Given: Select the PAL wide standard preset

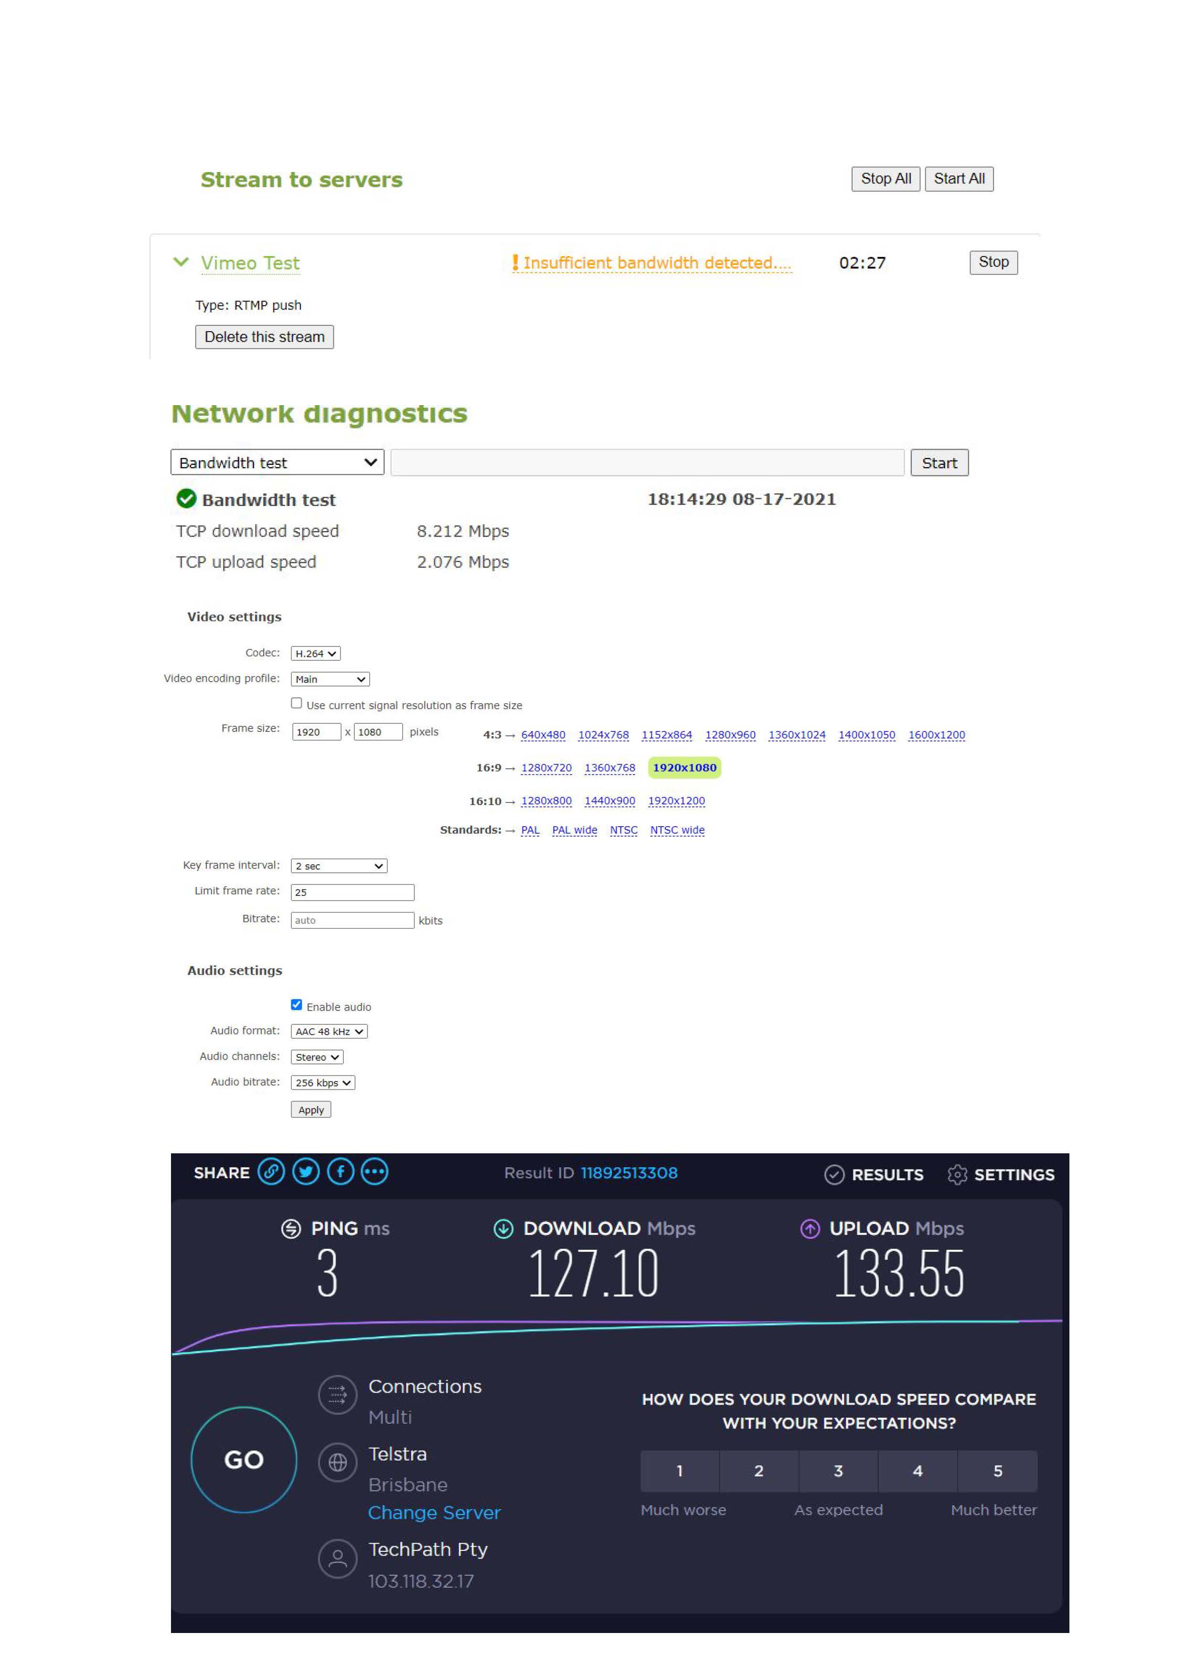Looking at the screenshot, I should (x=575, y=830).
